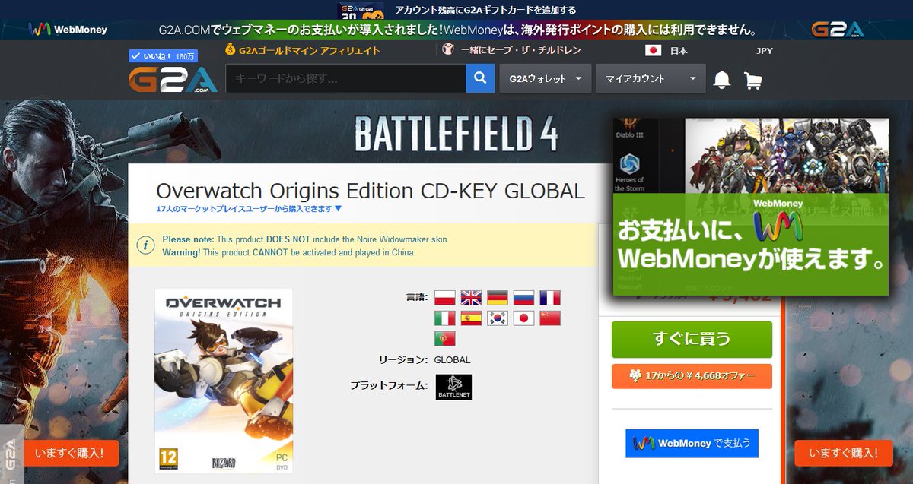Click the French language flag
Viewport: 913px width, 484px height.
550,297
